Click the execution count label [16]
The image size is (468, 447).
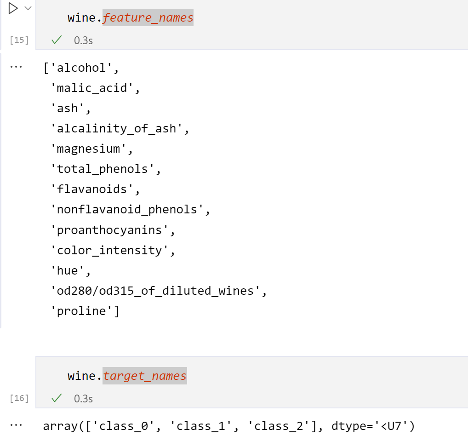tap(18, 398)
